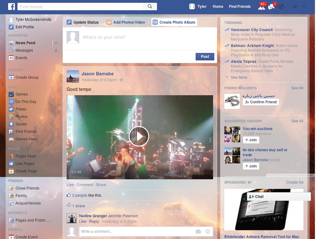Expand See More trending topics
The width and height of the screenshot is (319, 239).
click(239, 77)
